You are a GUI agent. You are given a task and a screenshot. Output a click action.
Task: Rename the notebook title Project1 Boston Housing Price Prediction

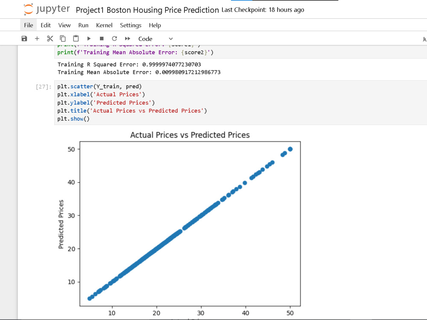147,10
